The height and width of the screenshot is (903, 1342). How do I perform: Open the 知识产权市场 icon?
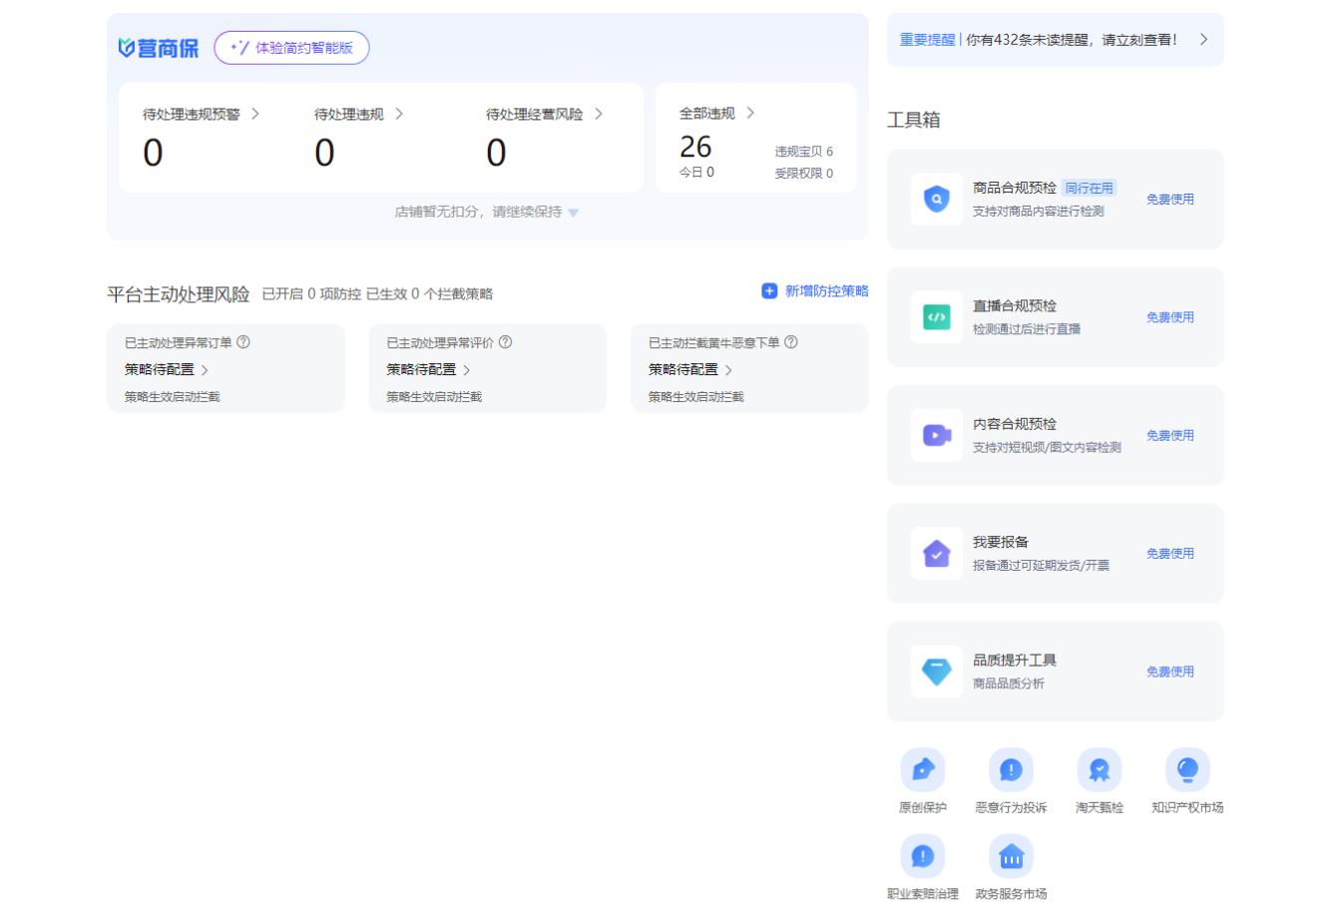(1187, 770)
